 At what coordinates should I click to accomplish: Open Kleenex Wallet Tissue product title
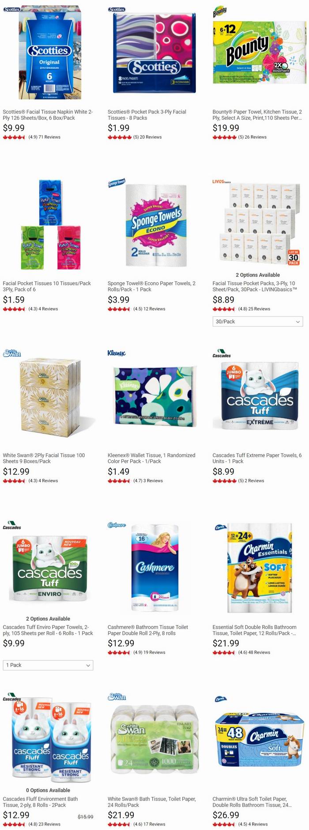click(x=151, y=458)
